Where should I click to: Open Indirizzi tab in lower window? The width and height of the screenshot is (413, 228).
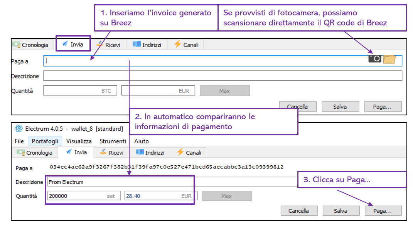150,153
